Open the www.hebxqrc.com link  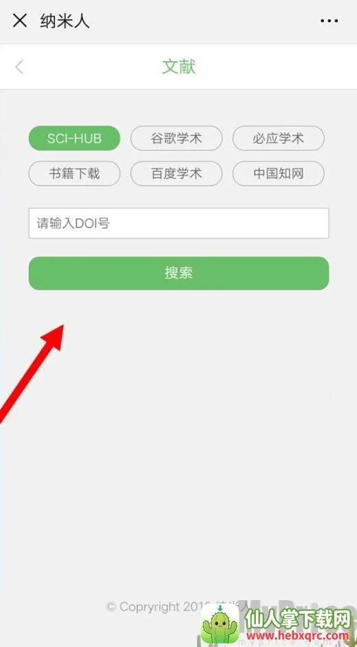click(x=297, y=635)
